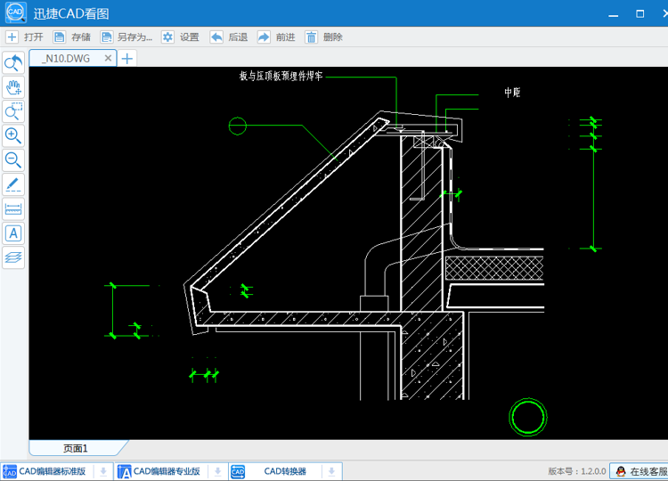The width and height of the screenshot is (668, 481).
Task: Download CAD编辑器专业版 via arrow icon
Action: [217, 471]
